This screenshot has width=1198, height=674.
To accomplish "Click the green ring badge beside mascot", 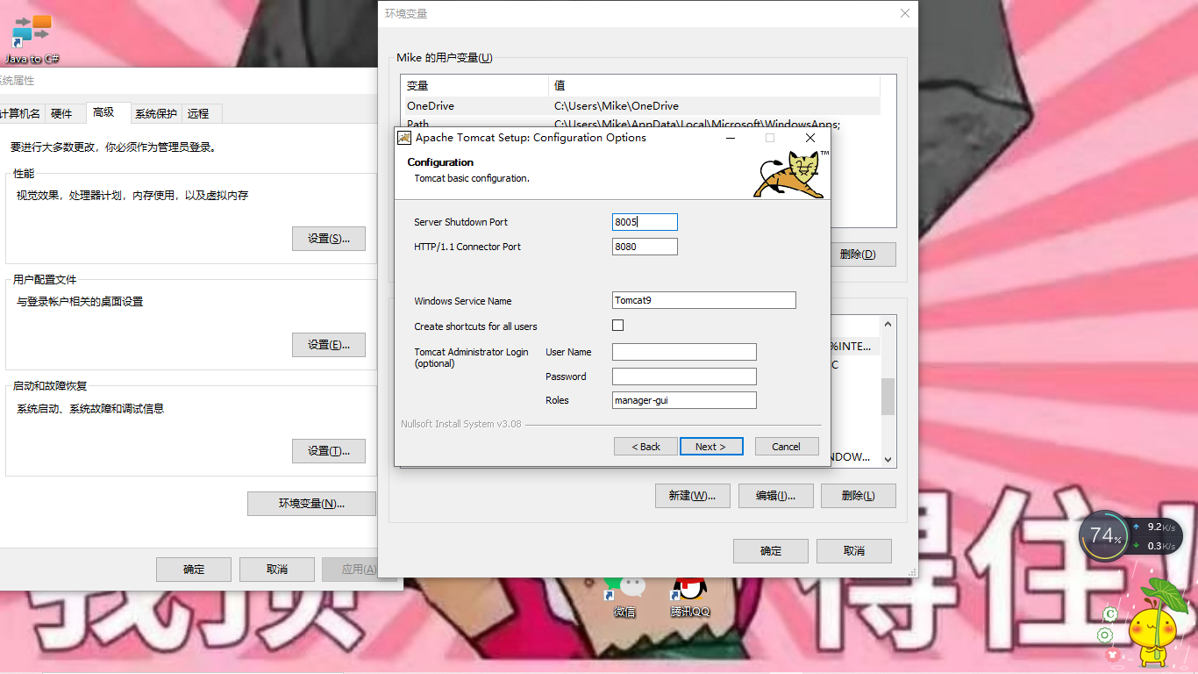I will [x=1105, y=635].
